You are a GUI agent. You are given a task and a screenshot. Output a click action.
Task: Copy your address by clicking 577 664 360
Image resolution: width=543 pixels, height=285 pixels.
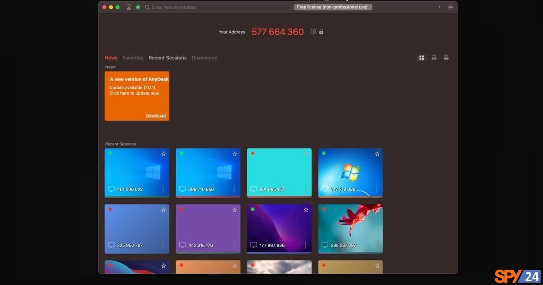coord(277,32)
